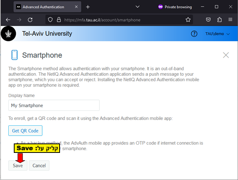Reload the current page
Image resolution: width=238 pixels, height=180 pixels.
point(30,20)
